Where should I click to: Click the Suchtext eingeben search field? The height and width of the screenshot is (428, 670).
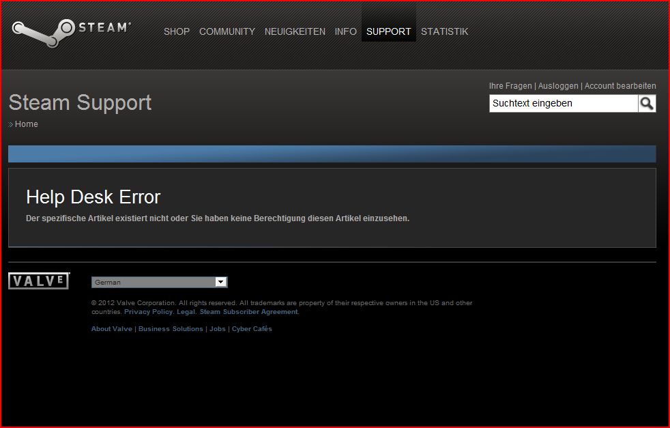[564, 104]
